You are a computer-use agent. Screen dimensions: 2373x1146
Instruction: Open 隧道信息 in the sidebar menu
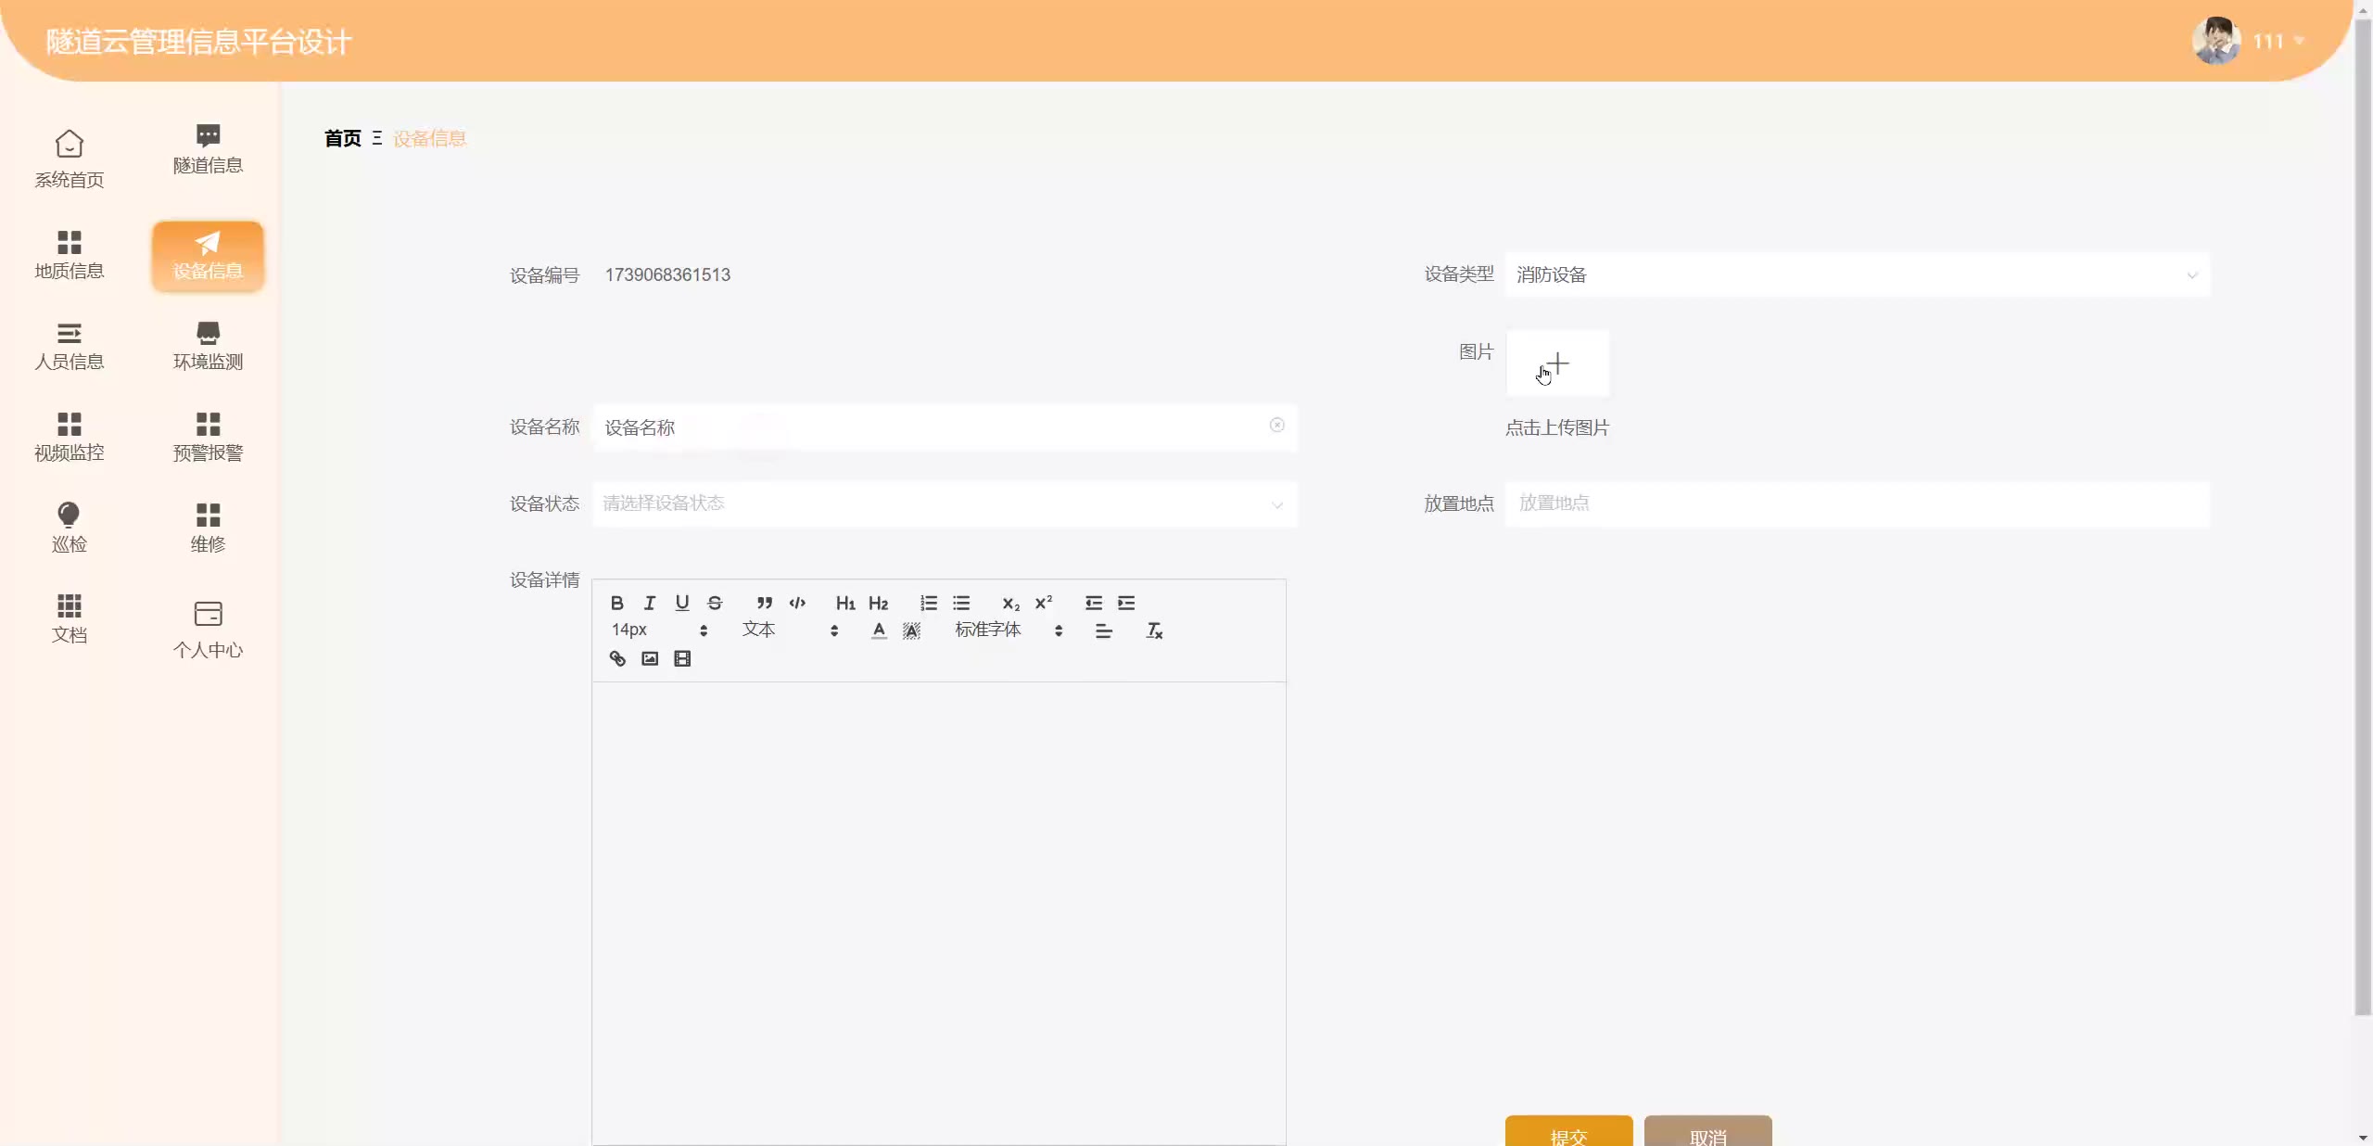click(208, 149)
